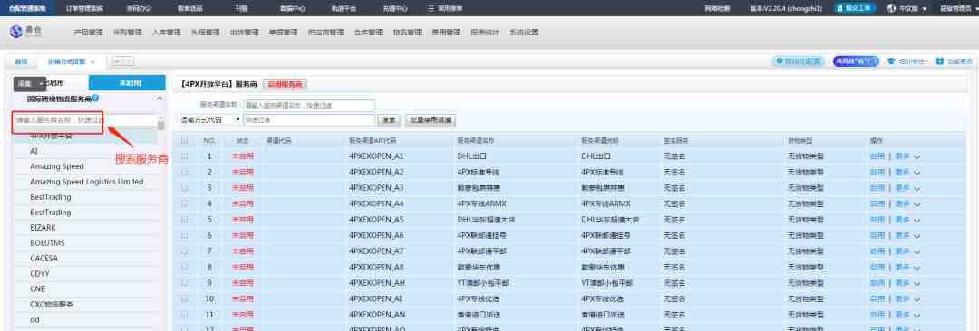Expand 更多 menu for row 4PXEXOPEN_A6
The image size is (979, 331).
click(x=908, y=236)
